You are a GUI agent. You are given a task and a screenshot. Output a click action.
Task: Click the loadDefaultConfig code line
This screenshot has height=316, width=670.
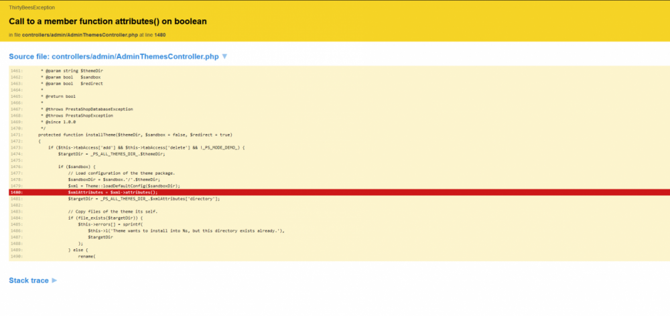[124, 185]
